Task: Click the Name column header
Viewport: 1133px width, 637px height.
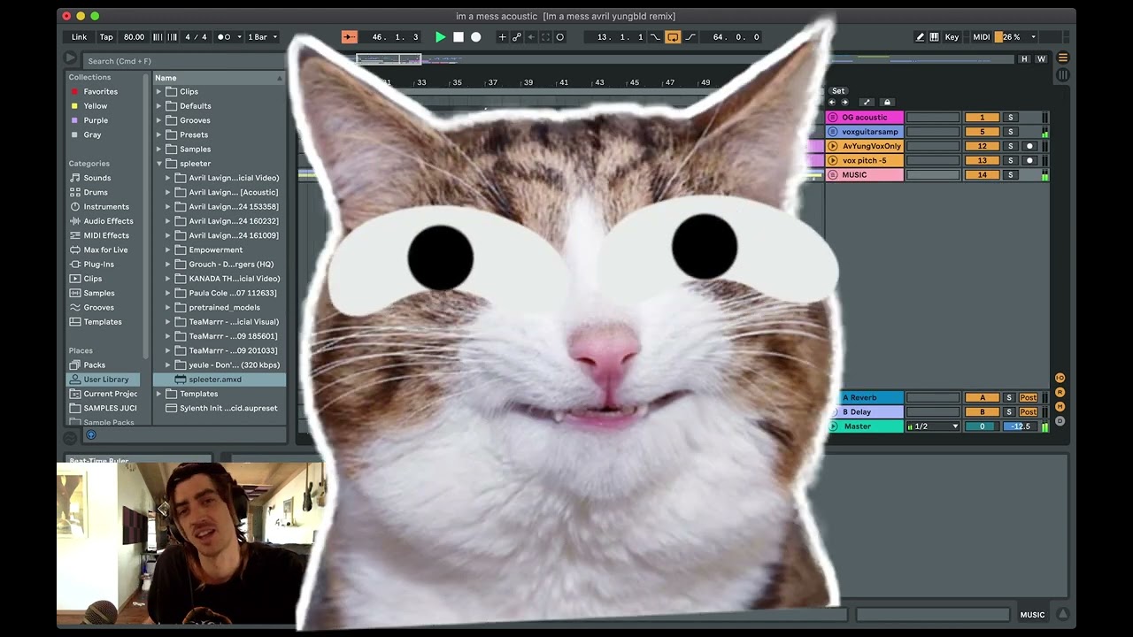Action: click(219, 78)
